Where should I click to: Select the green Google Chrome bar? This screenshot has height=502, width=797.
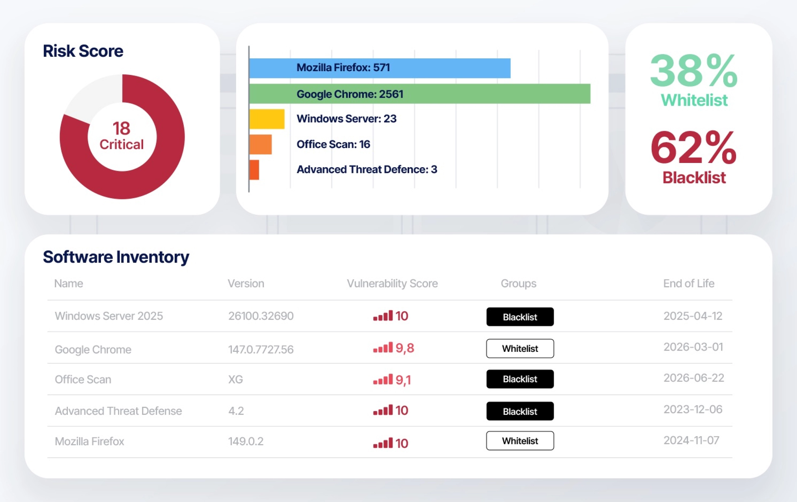pos(420,94)
